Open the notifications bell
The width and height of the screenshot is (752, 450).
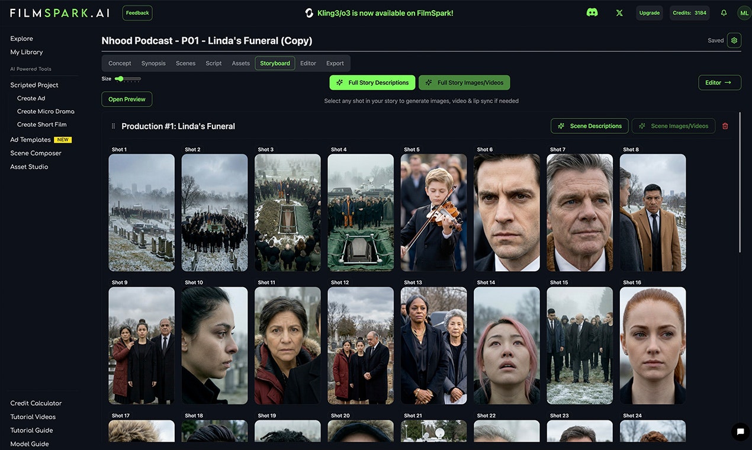724,12
